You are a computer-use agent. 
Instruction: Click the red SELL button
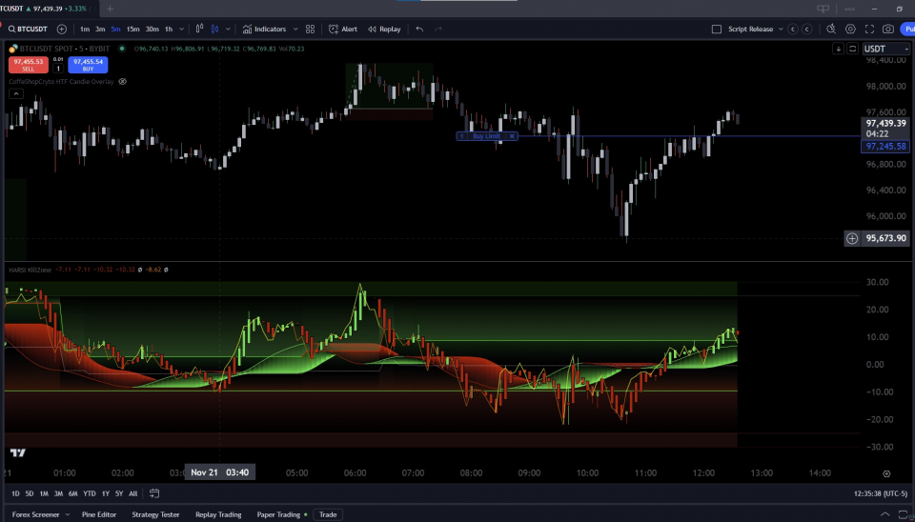[x=27, y=65]
